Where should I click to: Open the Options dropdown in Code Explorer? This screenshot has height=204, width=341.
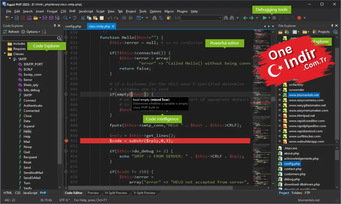(x=31, y=32)
